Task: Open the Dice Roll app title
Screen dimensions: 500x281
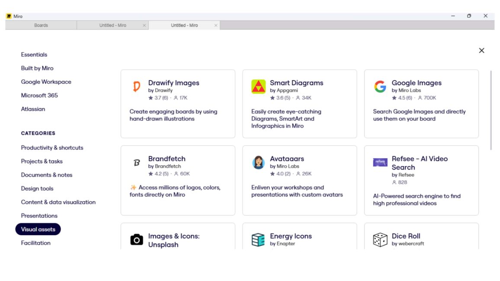Action: click(x=406, y=236)
